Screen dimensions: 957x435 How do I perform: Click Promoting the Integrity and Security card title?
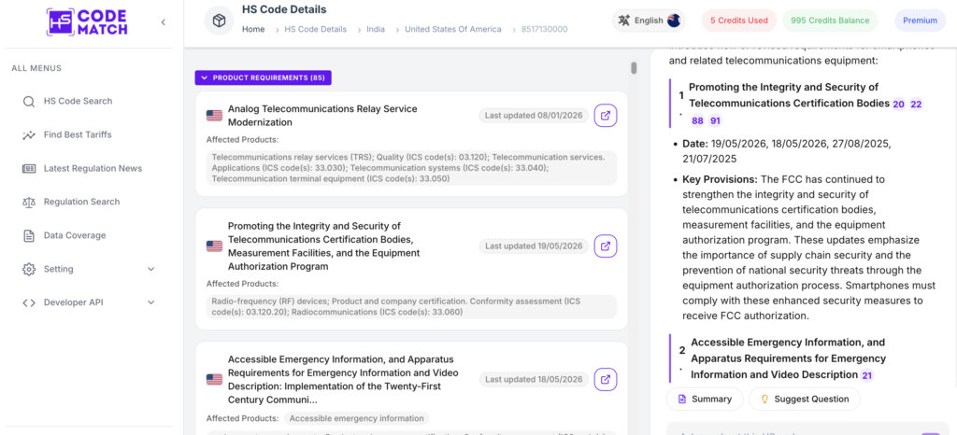tap(323, 246)
